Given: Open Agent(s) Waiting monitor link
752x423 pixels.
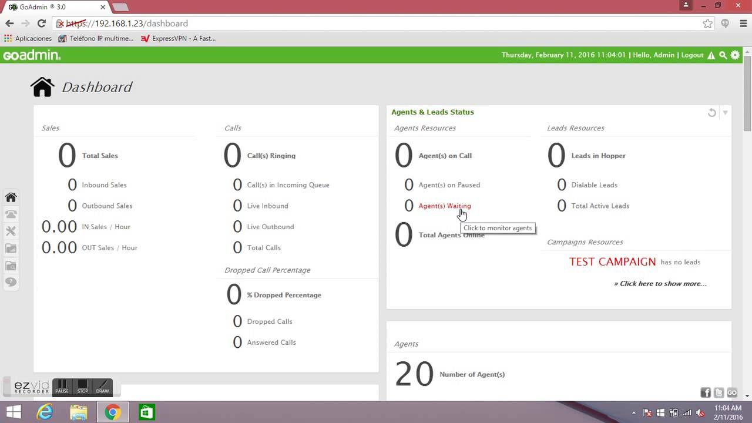Looking at the screenshot, I should [x=444, y=206].
